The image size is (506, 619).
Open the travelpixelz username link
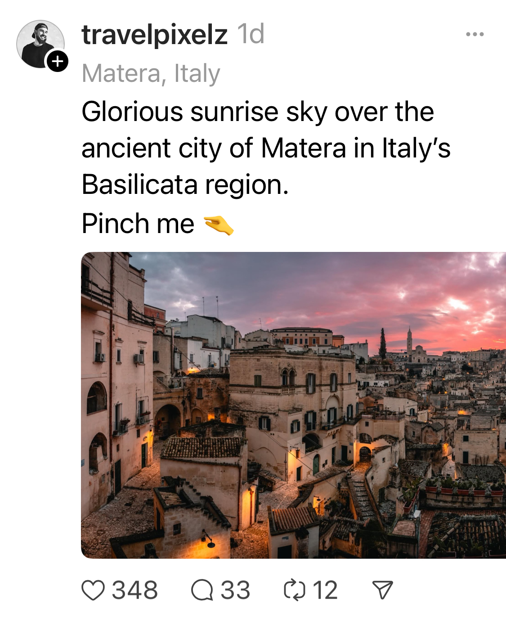(x=155, y=35)
